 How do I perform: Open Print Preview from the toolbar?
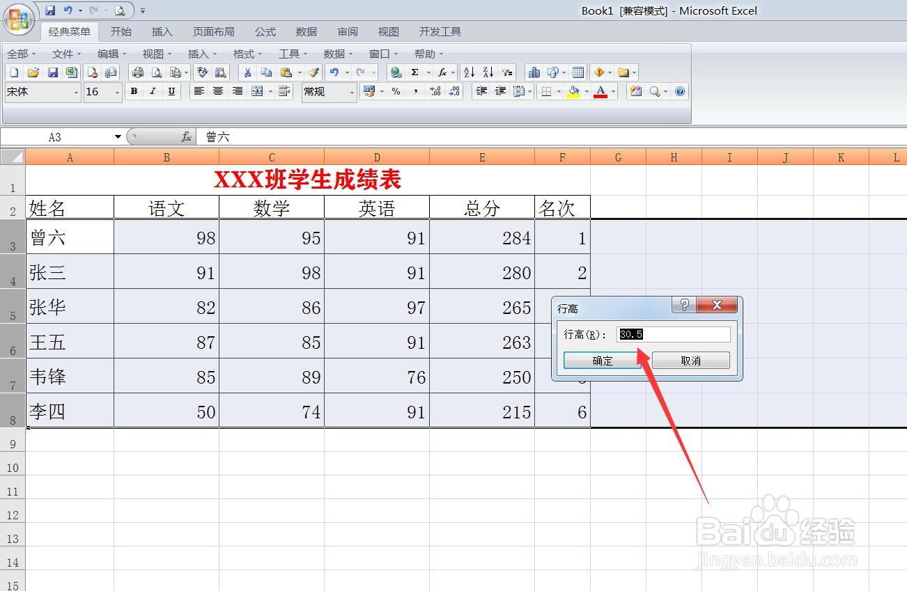157,72
